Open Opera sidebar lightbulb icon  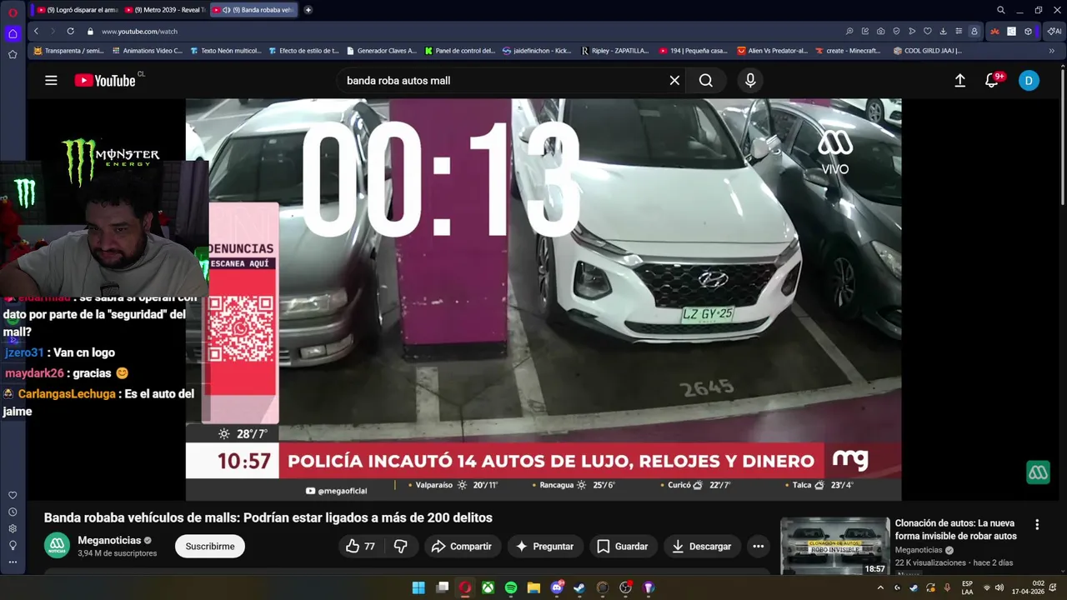click(x=13, y=545)
